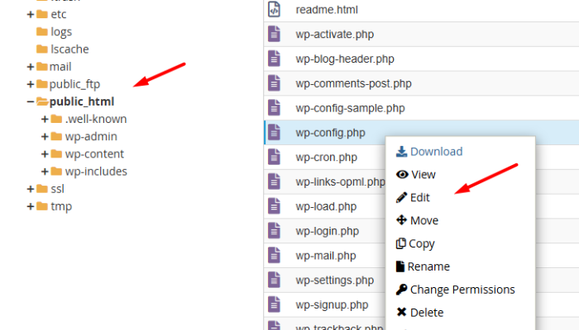Click the Download icon in context menu

[401, 152]
